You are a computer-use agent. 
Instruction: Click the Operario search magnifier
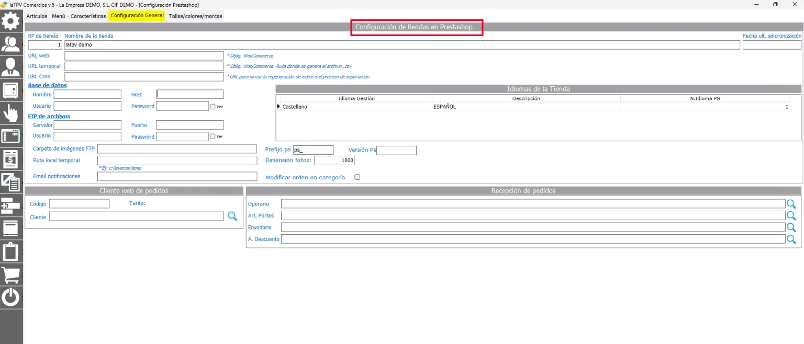click(x=791, y=204)
